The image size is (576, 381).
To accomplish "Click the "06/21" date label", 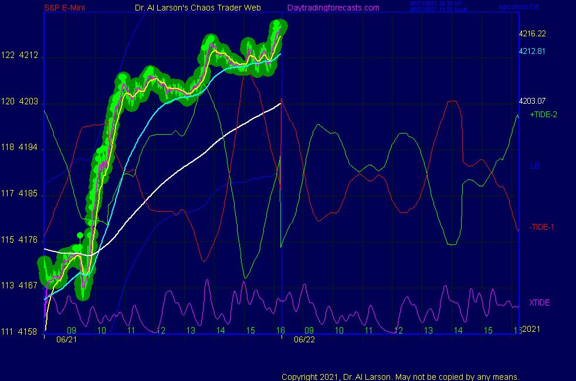I will 66,339.
